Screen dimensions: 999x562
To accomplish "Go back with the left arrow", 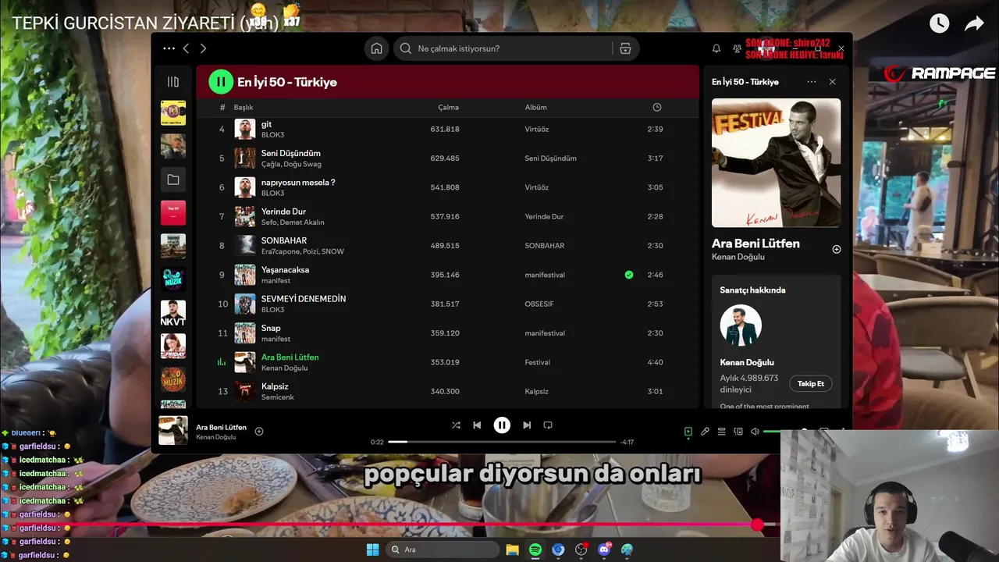I will pyautogui.click(x=186, y=48).
